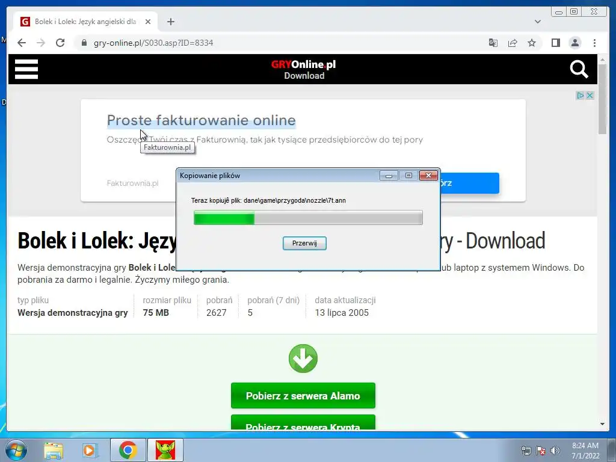The height and width of the screenshot is (462, 616).
Task: Close the Kopiowanie plików dialog
Action: (x=428, y=176)
